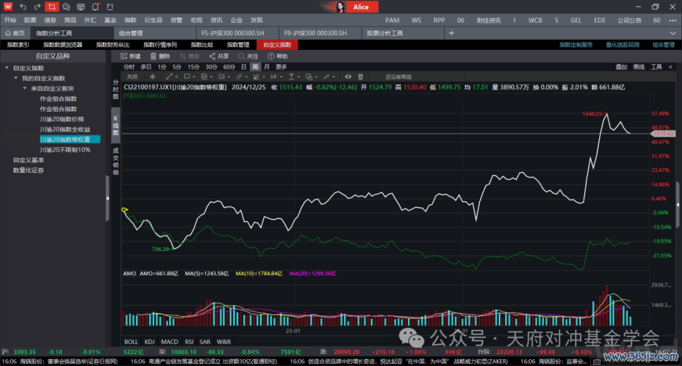Click the three-dot more icon top right
682x366 pixels.
coord(673,20)
